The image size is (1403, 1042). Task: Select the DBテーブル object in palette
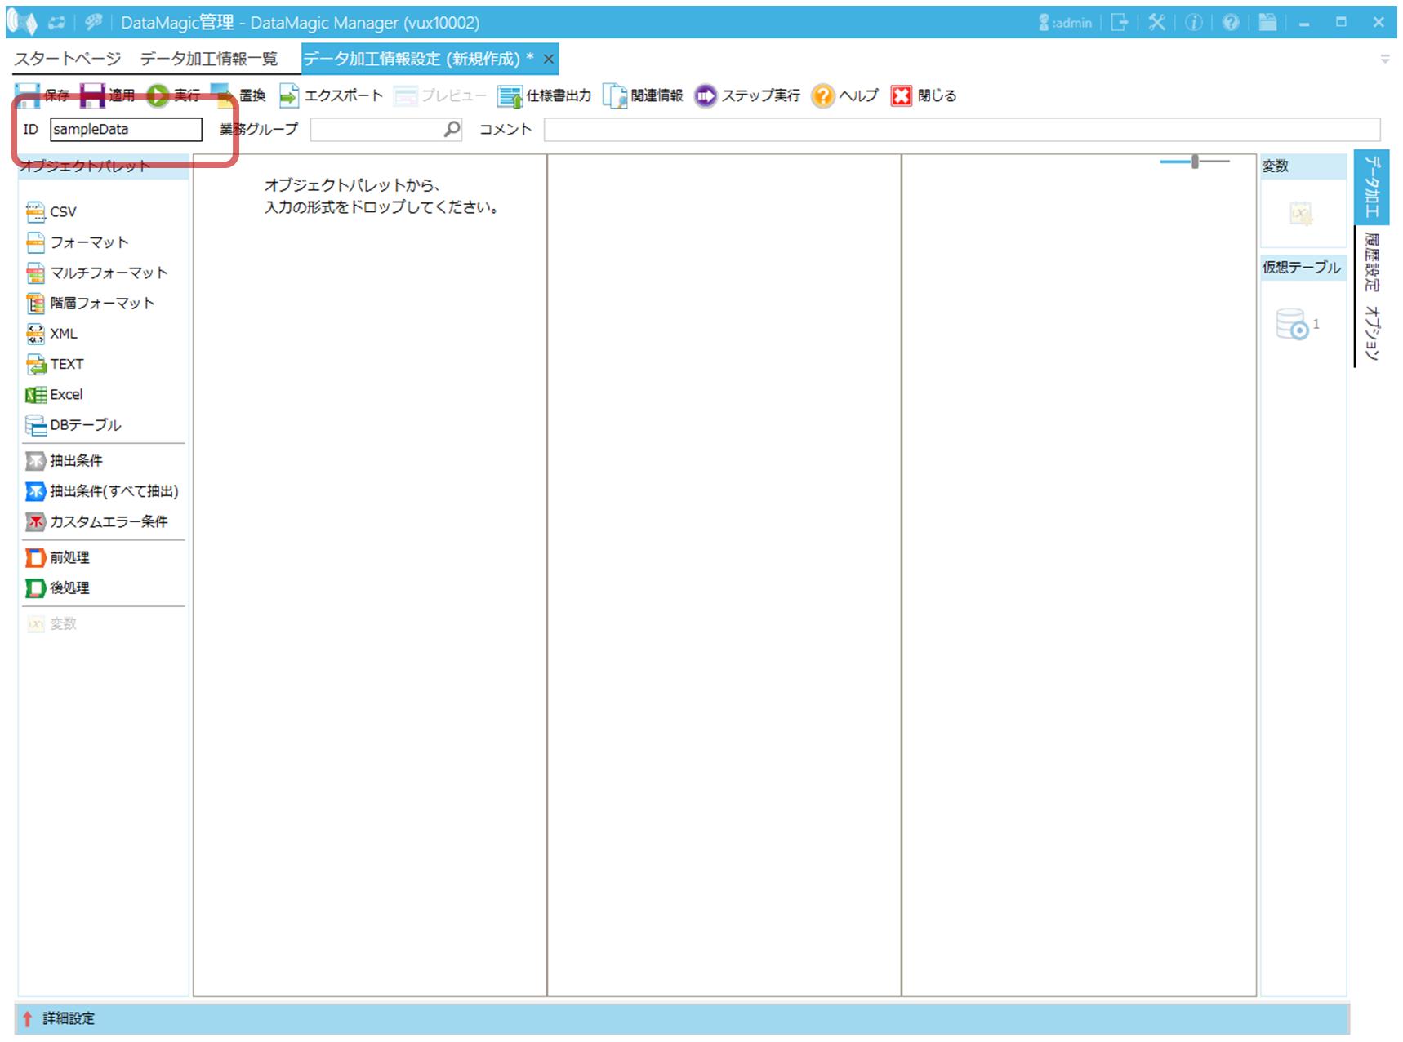[x=73, y=425]
